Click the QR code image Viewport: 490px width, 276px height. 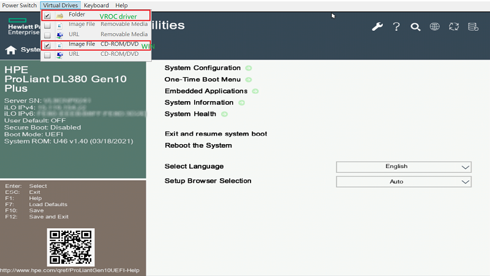70,247
